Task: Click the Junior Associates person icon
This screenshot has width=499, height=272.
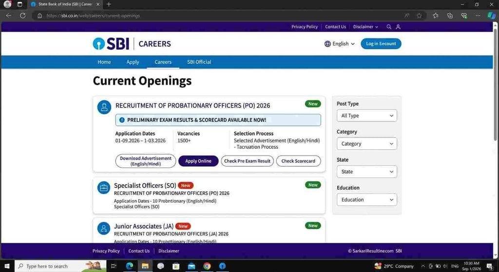Action: click(x=103, y=228)
